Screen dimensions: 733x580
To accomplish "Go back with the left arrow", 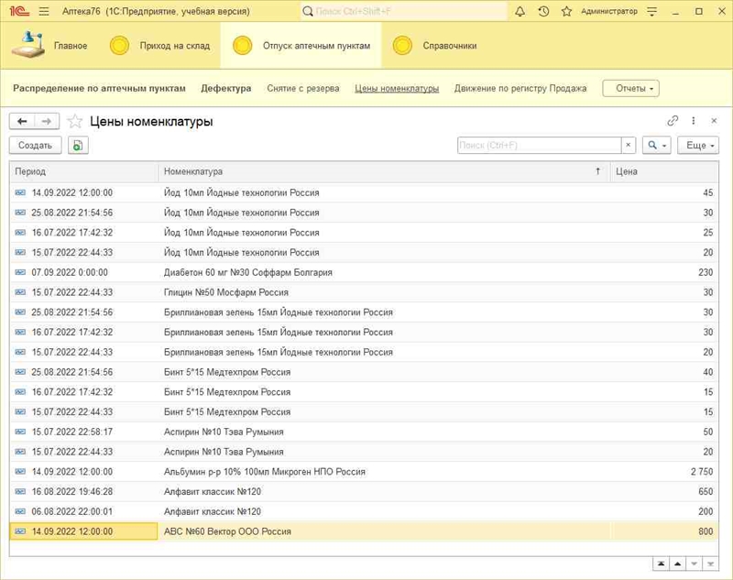I will click(22, 122).
